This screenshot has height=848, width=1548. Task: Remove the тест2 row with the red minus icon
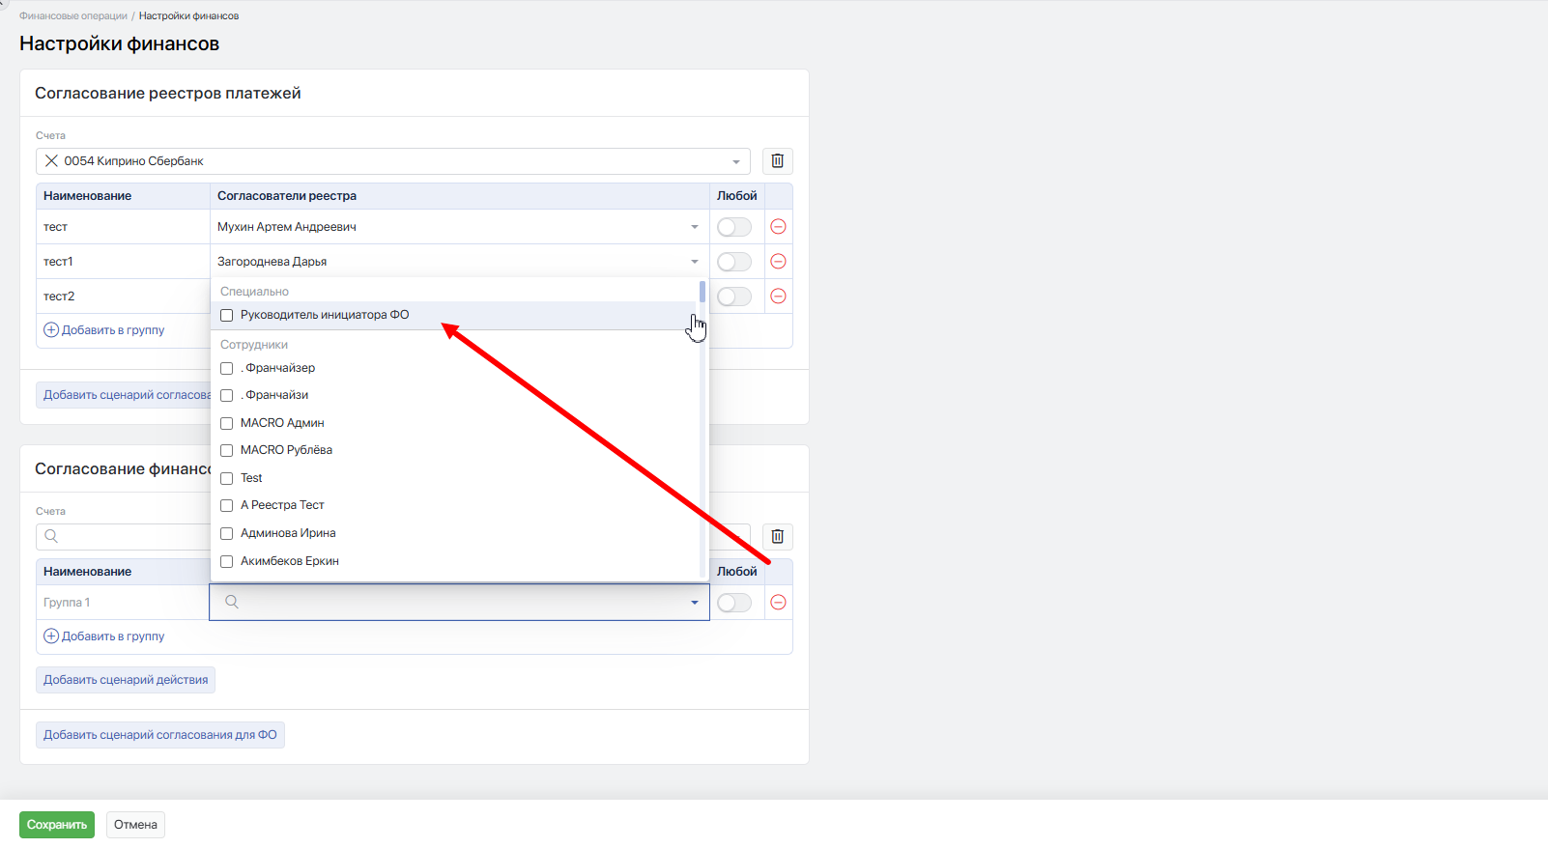[778, 297]
